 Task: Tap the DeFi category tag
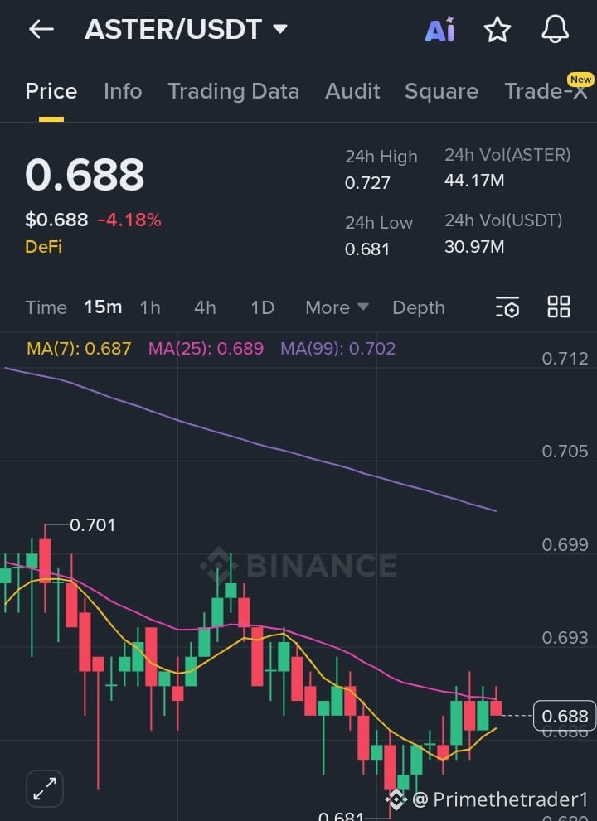coord(43,247)
